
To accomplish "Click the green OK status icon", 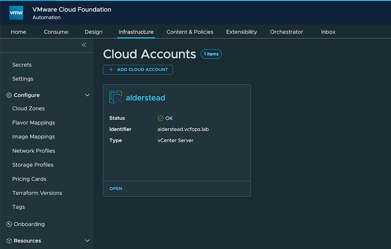I will point(160,118).
